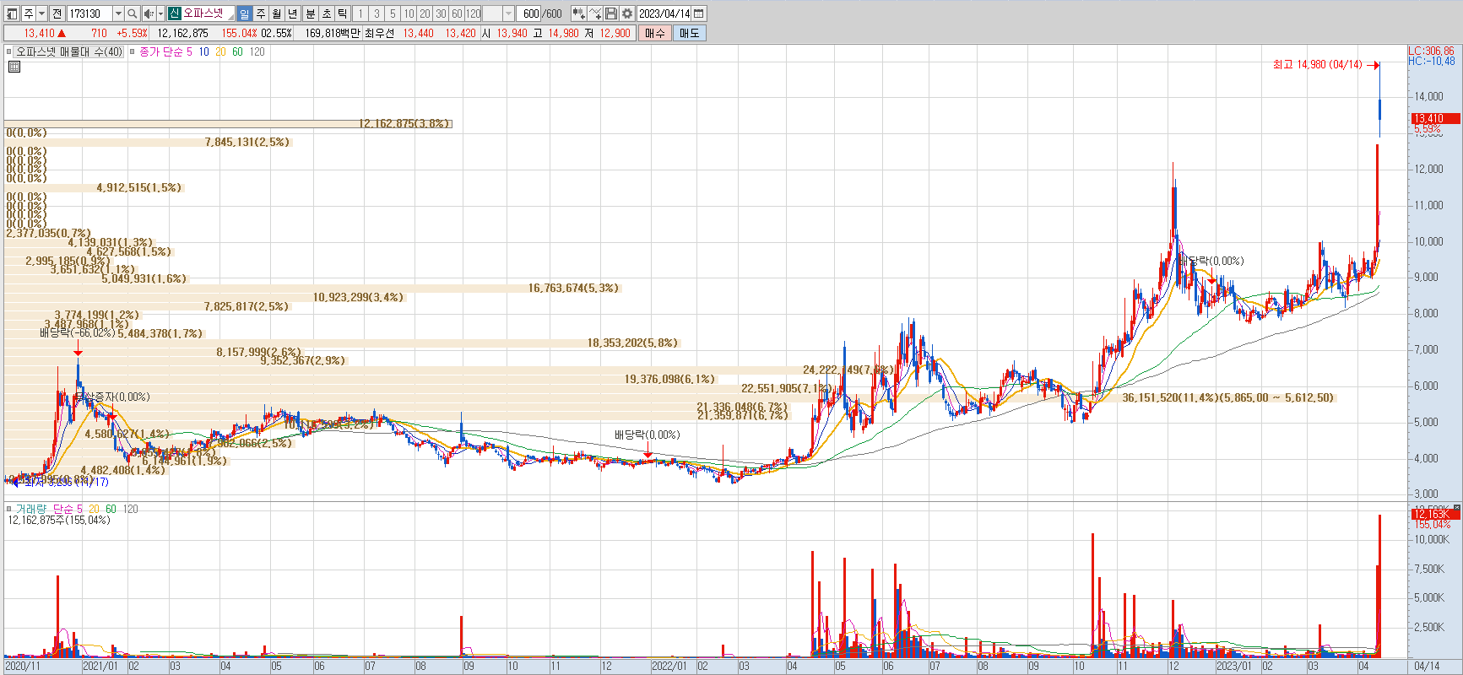Click the '주' button at toolbar left

(28, 13)
